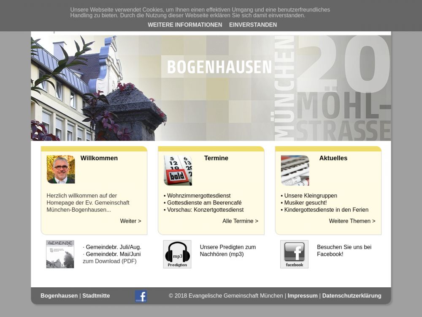Click the Bogenhausen header banner image
This screenshot has height=317, width=422.
pyautogui.click(x=211, y=87)
